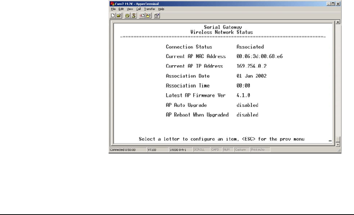Open the File menu
354x215 pixels.
(113, 9)
